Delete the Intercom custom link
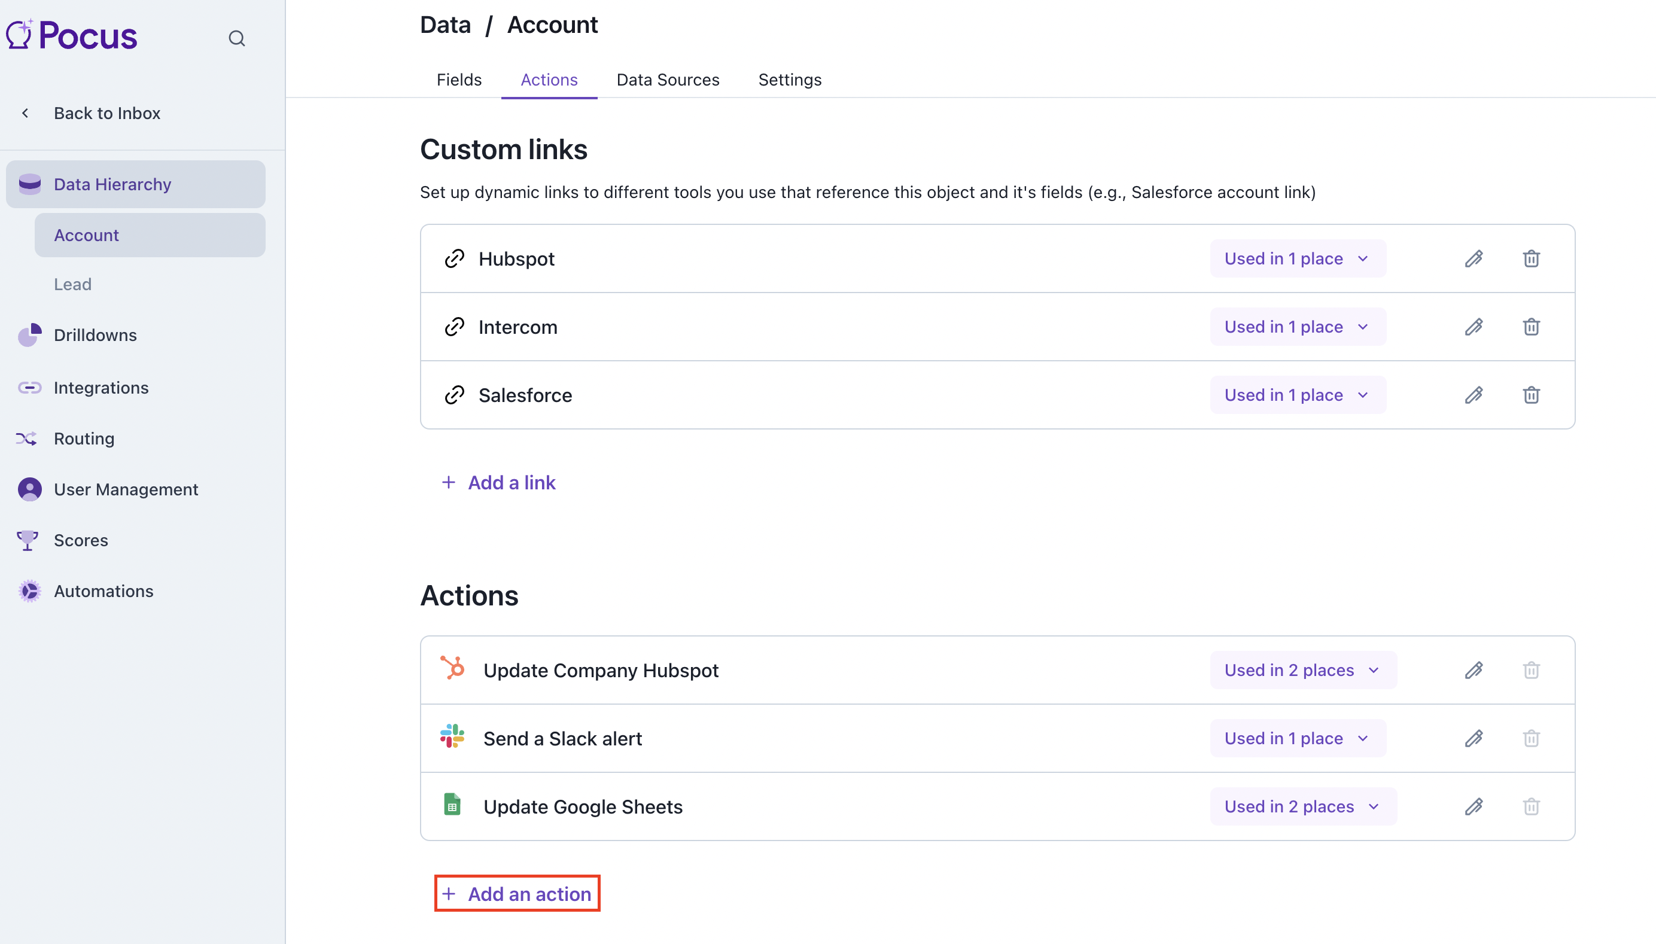 click(x=1531, y=327)
